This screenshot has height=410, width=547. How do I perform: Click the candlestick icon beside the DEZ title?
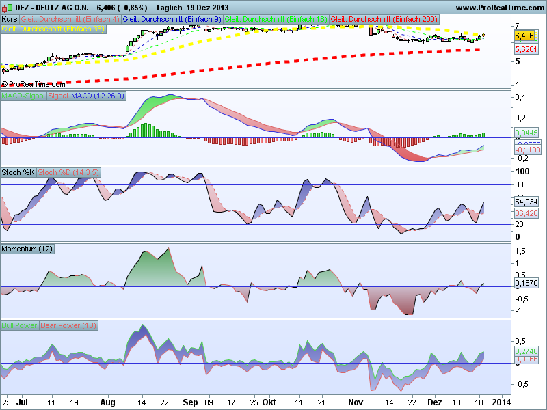pos(8,7)
